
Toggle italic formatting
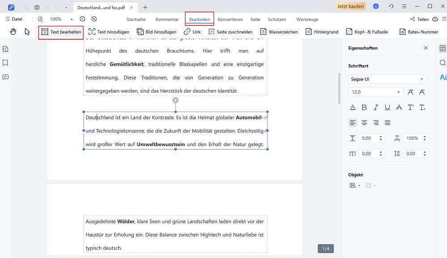tap(376, 108)
